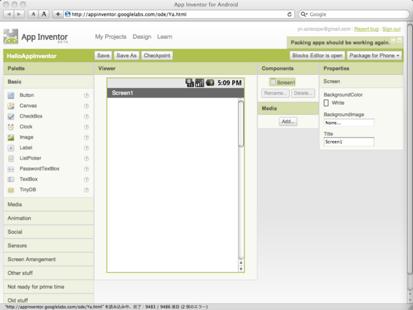Select the Button component icon in the palette
413x310 pixels.
(11, 96)
